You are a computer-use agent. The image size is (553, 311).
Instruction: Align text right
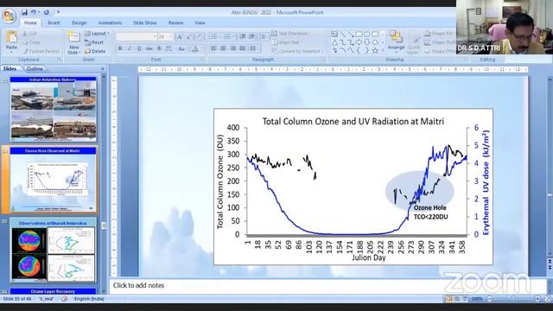point(232,48)
